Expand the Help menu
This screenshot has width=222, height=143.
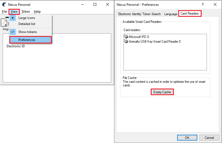coord(37,12)
